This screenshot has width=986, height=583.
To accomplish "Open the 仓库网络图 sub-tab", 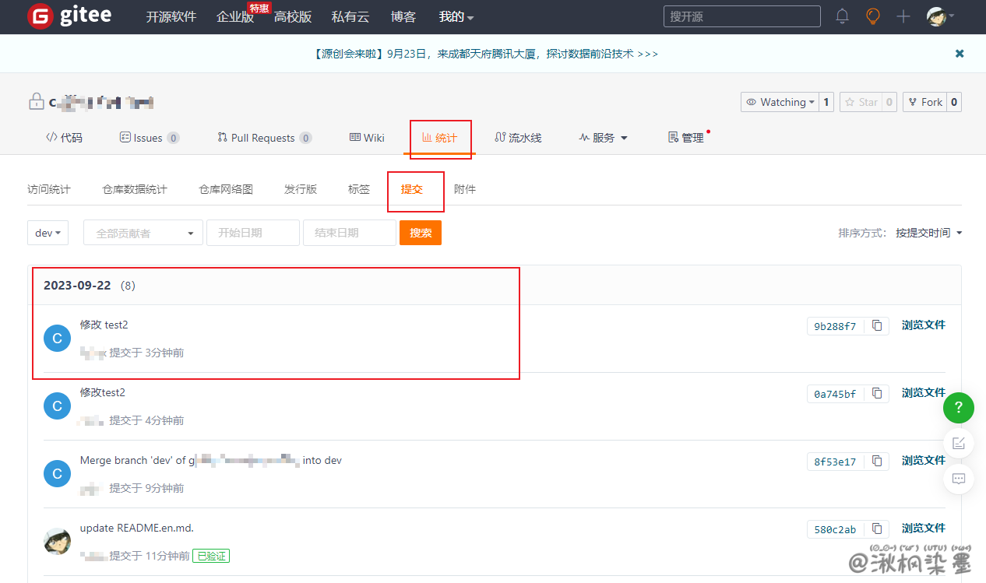I will point(226,189).
